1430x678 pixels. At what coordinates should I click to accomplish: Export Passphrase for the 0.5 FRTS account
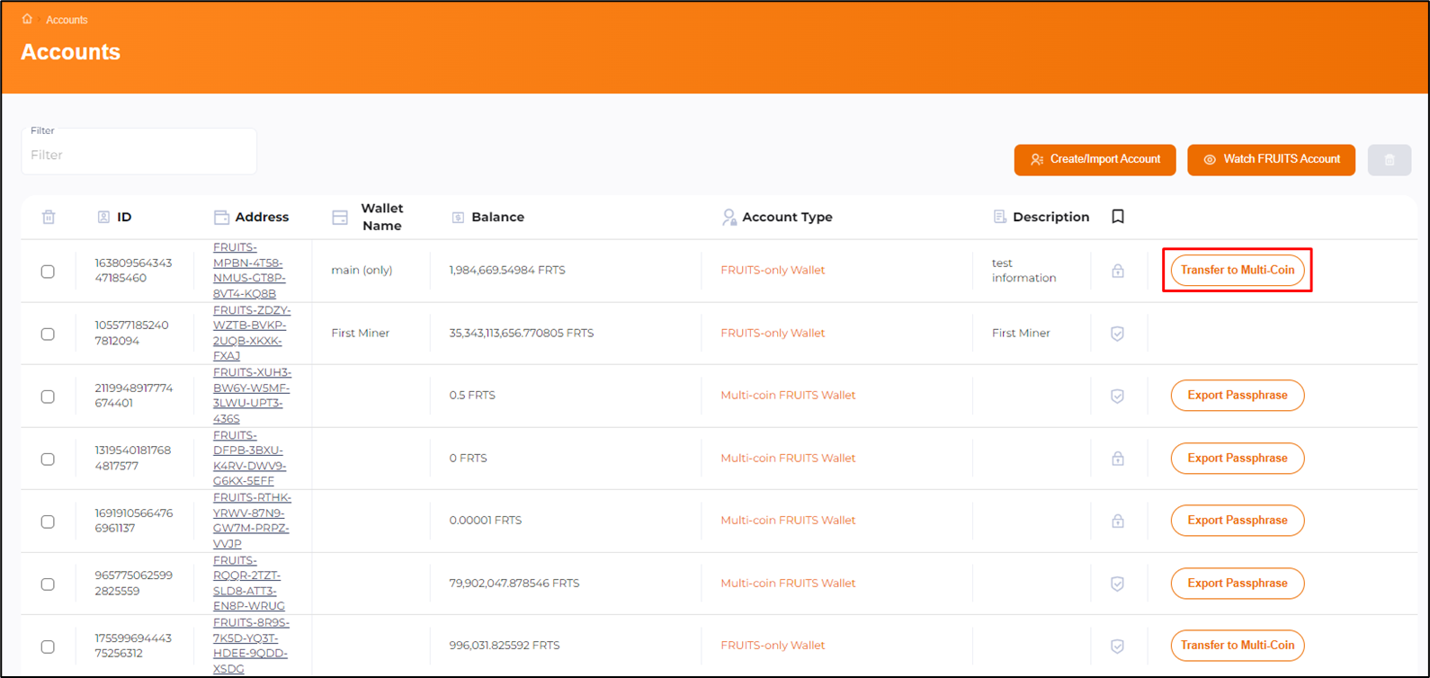1237,395
